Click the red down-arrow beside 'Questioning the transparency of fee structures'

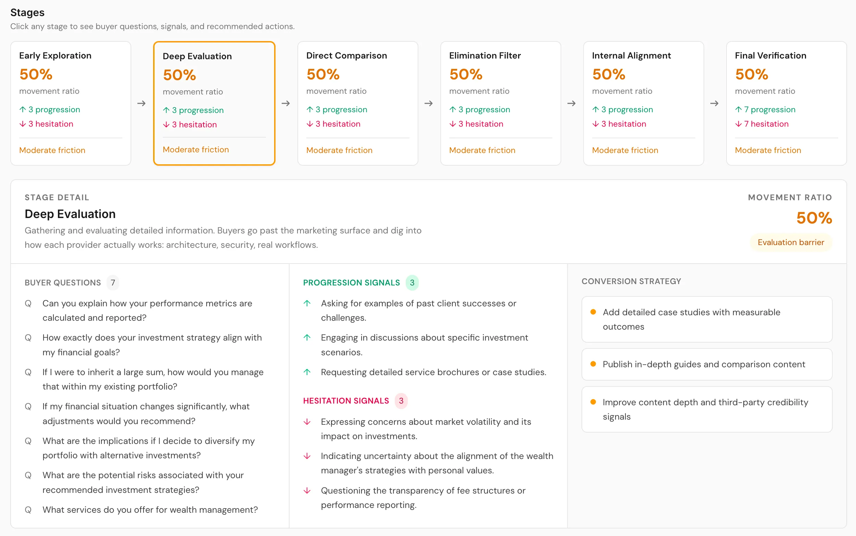(307, 490)
